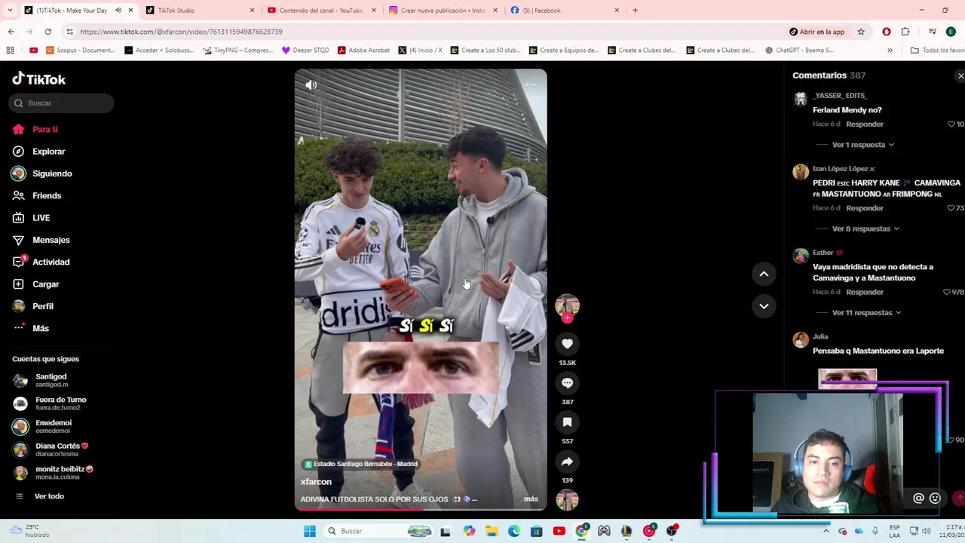Go back in browser history
Image resolution: width=965 pixels, height=543 pixels.
(11, 32)
